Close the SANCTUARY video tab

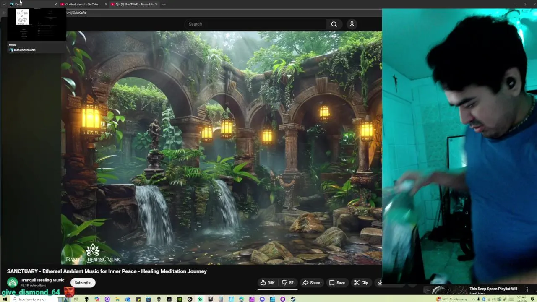pyautogui.click(x=156, y=4)
